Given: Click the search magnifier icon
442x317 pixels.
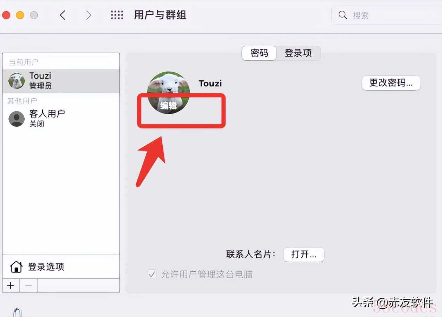Looking at the screenshot, I should click(x=343, y=15).
